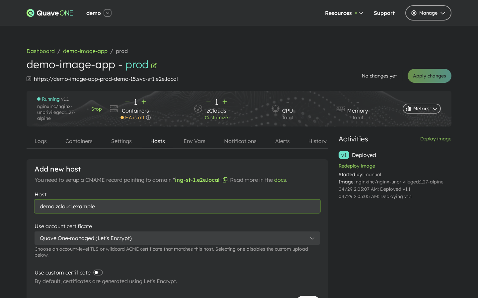The width and height of the screenshot is (478, 298).
Task: Open the docs link
Action: click(x=280, y=180)
